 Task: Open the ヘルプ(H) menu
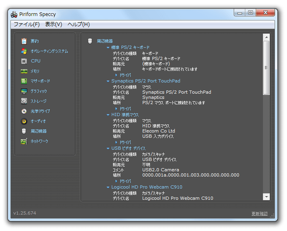point(79,25)
